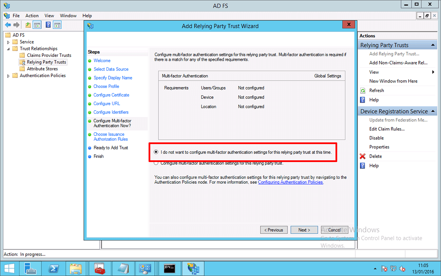This screenshot has width=441, height=276.
Task: Collapse the Relying Party Trusts actions section
Action: 433,45
